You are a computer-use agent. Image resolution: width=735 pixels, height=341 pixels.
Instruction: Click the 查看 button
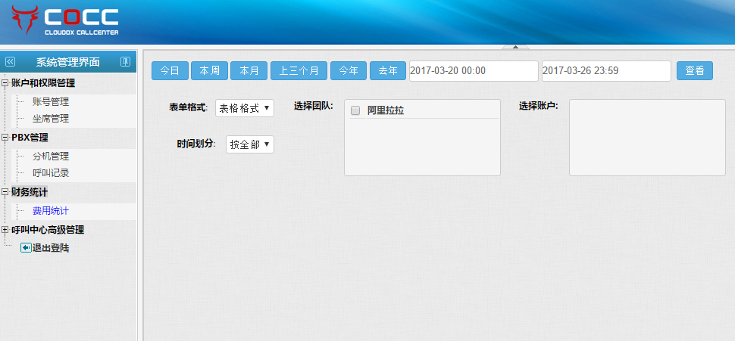pos(694,70)
